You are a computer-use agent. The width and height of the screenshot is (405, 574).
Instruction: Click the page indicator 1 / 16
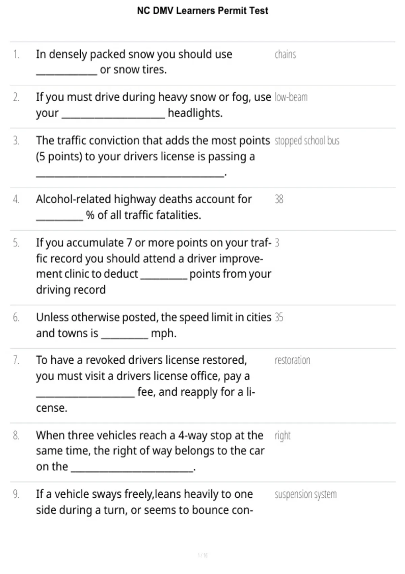pos(202,555)
